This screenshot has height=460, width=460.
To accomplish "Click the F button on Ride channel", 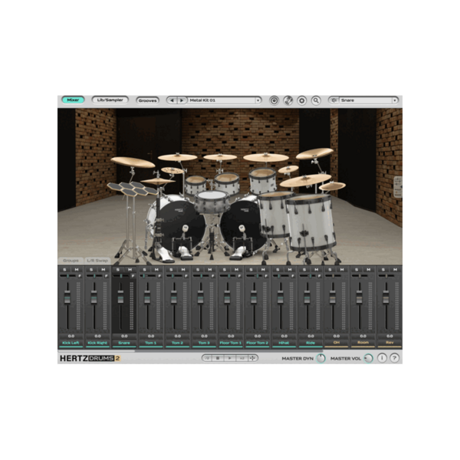I will [x=319, y=276].
